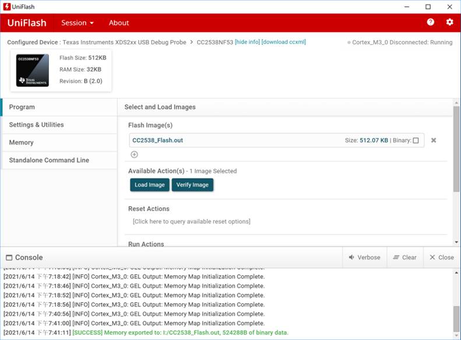
Task: Open the help question mark icon
Action: coord(430,22)
